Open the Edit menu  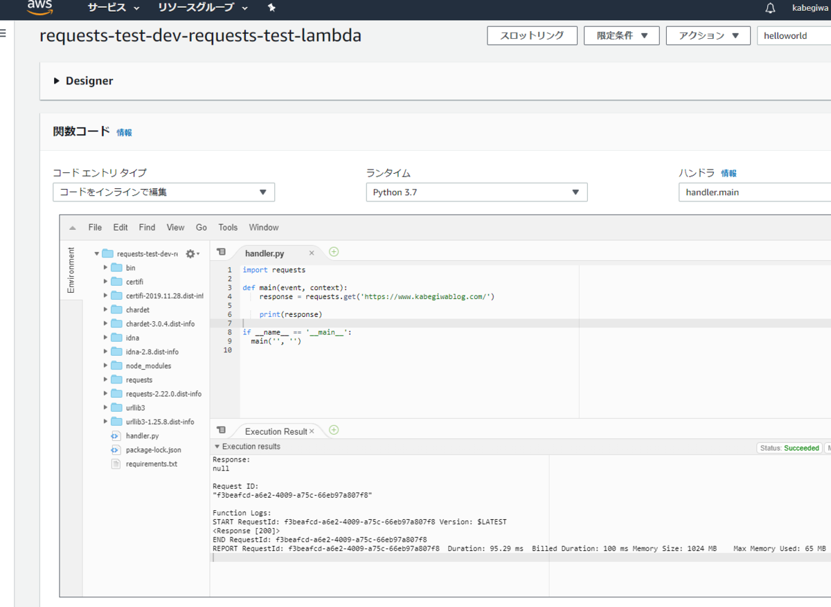pyautogui.click(x=120, y=228)
